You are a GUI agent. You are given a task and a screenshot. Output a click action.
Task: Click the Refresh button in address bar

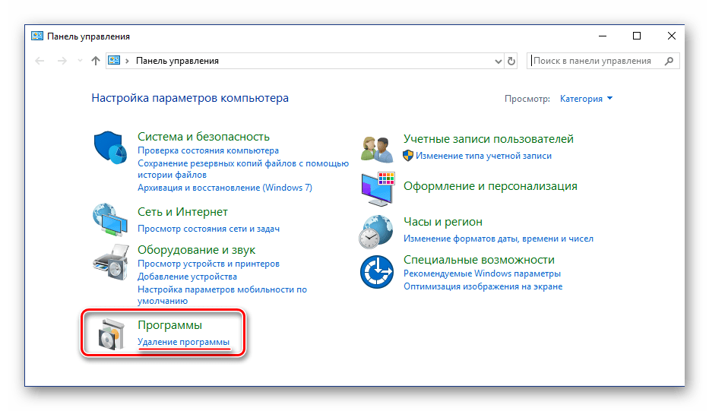coord(511,61)
